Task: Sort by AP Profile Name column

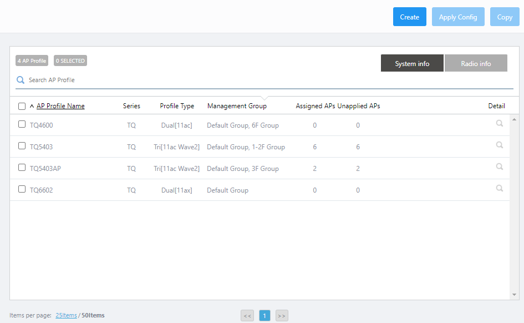Action: coord(60,106)
